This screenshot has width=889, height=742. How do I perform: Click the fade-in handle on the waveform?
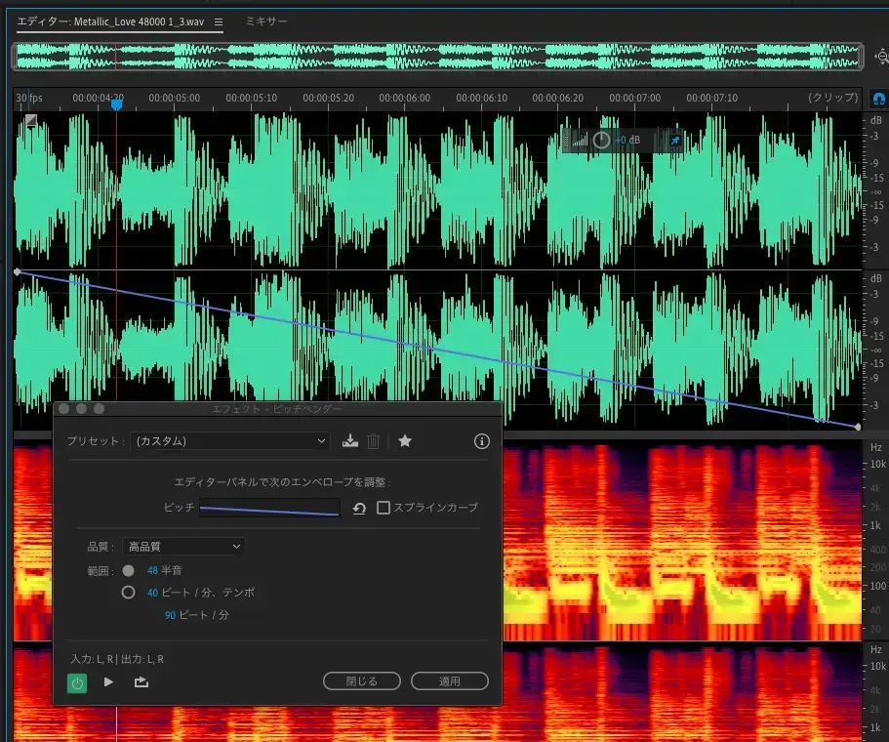pyautogui.click(x=30, y=120)
